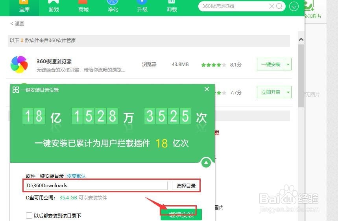Click the 立即开启 button

pos(271,92)
